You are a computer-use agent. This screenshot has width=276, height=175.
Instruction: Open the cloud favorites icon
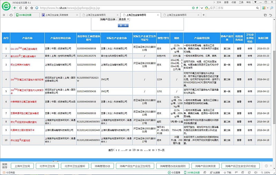point(11,15)
